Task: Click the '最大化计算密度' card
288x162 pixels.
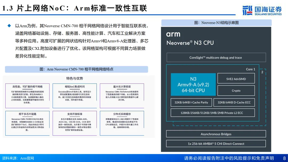Action: tap(122, 96)
